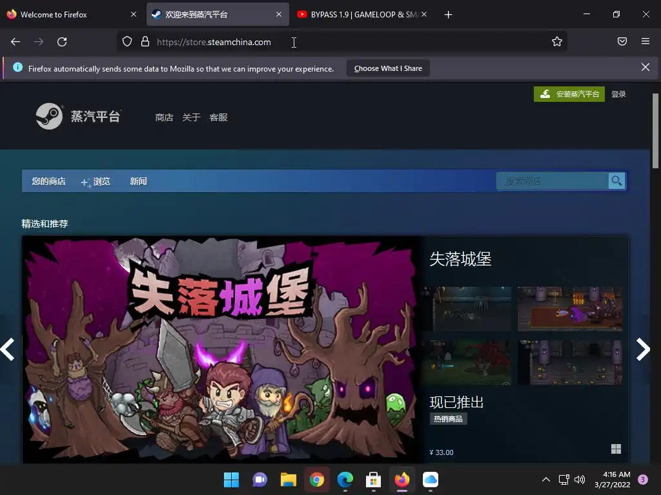The height and width of the screenshot is (495, 661).
Task: Show hidden system tray icons
Action: pos(546,480)
